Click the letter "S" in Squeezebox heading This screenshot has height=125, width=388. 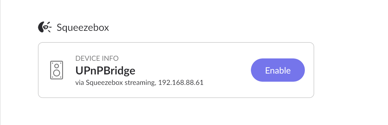(x=59, y=28)
